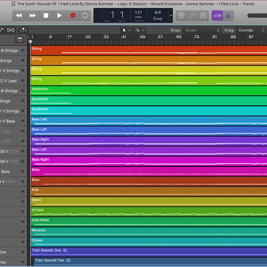Viewport: 267px width, 267px height.
Task: Start playback with the Play button
Action: (x=59, y=15)
